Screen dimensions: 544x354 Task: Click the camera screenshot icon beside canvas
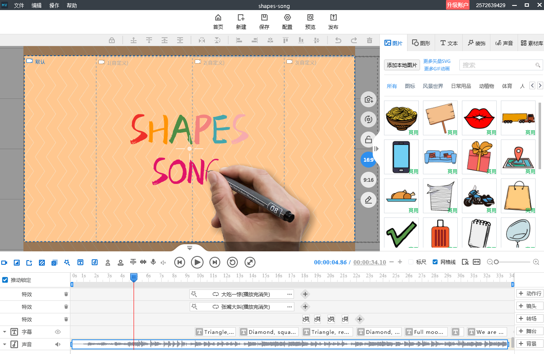coord(369,99)
